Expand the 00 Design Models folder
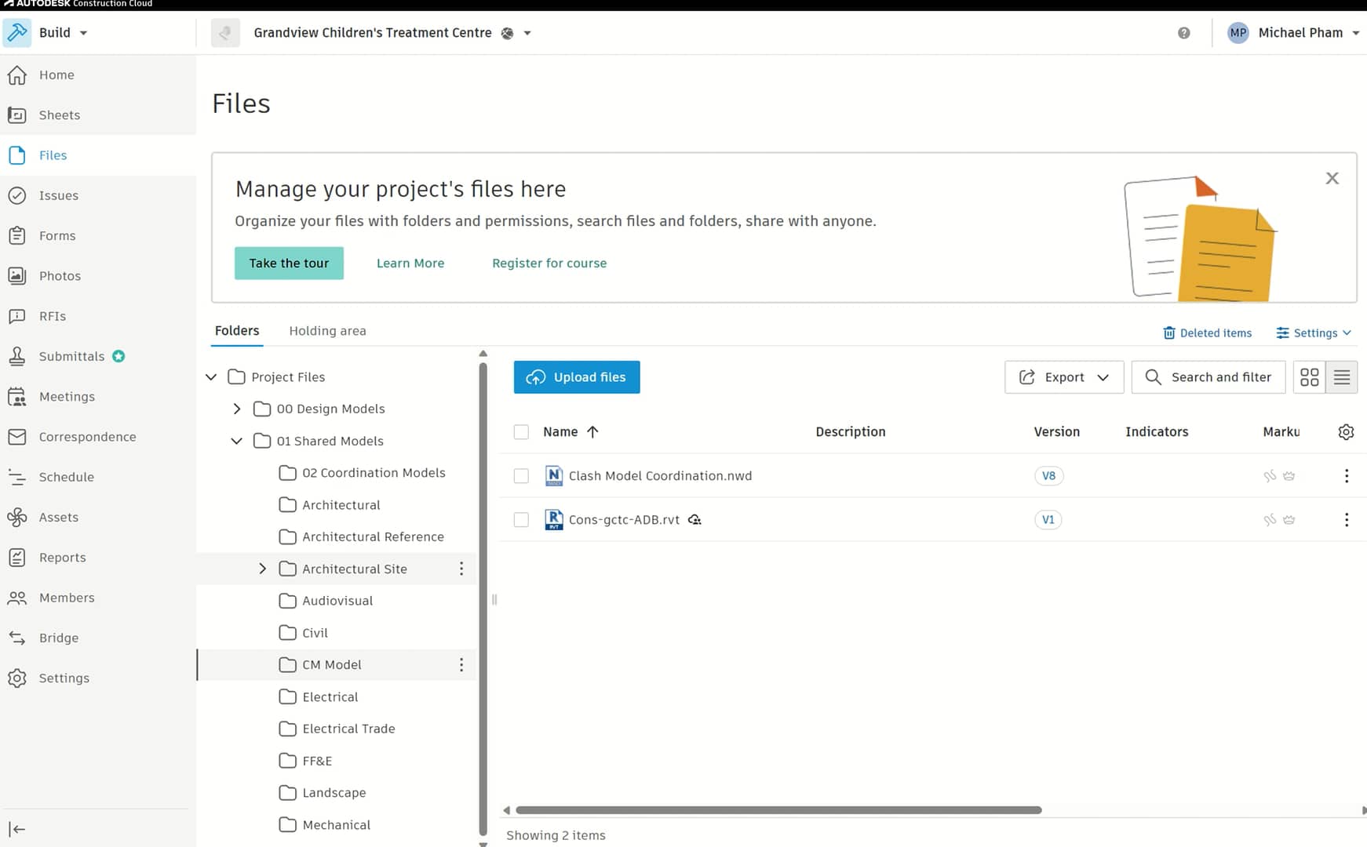 tap(236, 409)
